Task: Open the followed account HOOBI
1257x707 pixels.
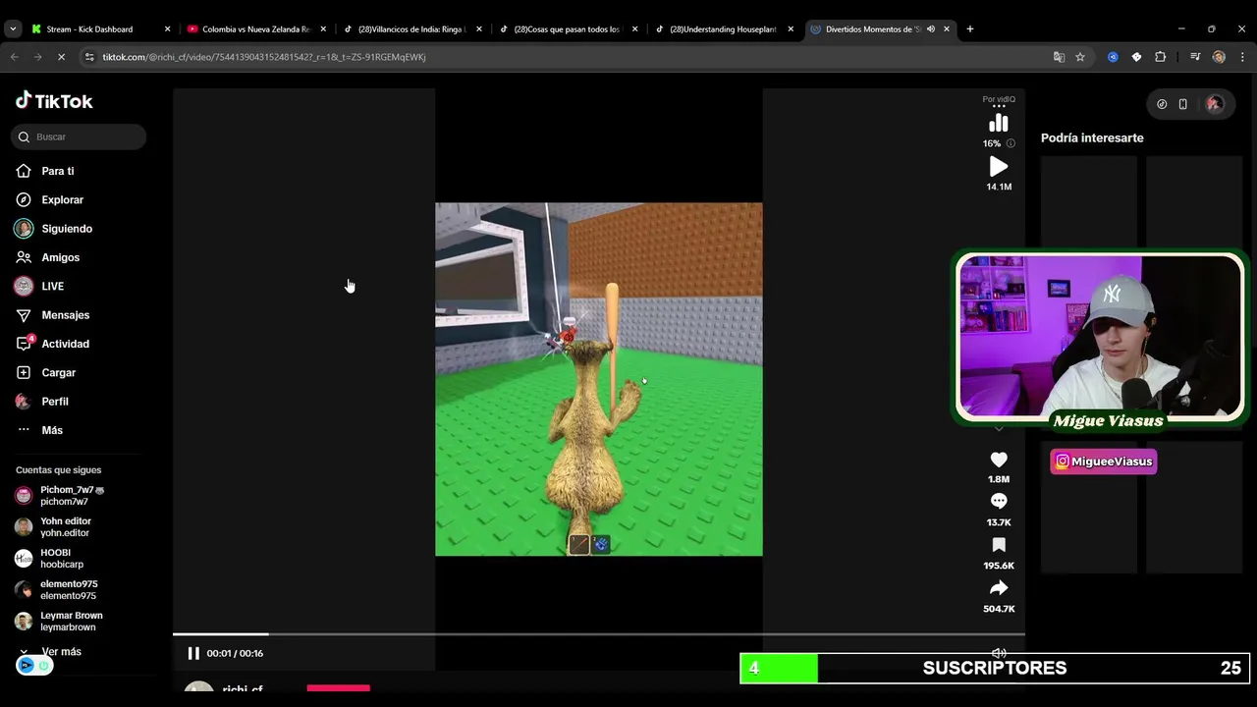Action: coord(50,559)
